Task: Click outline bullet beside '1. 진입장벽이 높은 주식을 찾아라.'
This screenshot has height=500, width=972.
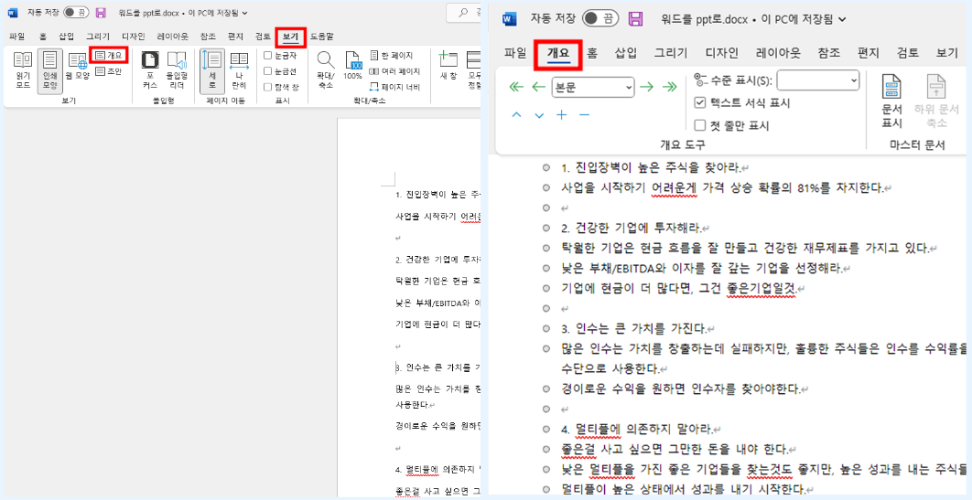Action: (x=546, y=167)
